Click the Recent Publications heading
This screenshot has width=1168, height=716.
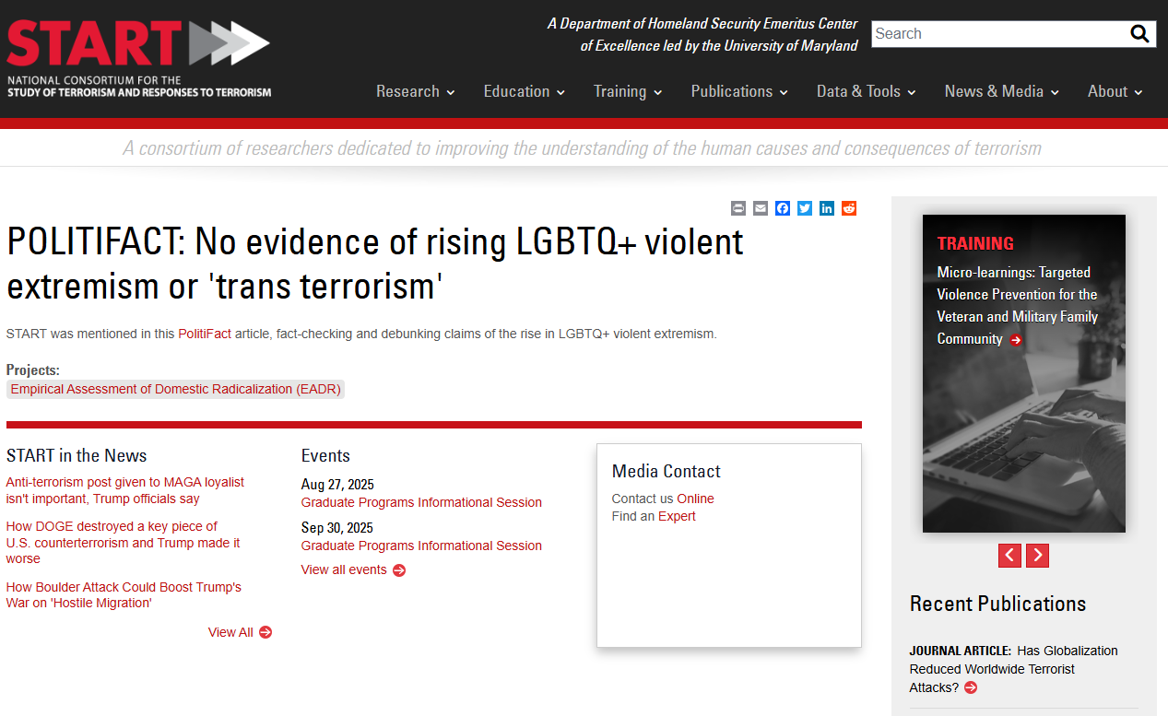[997, 604]
